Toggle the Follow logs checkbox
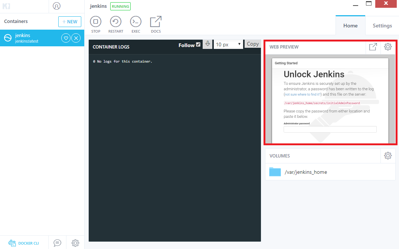 (198, 44)
